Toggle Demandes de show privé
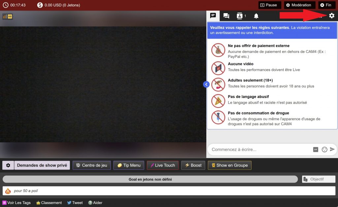The width and height of the screenshot is (338, 207). (42, 165)
